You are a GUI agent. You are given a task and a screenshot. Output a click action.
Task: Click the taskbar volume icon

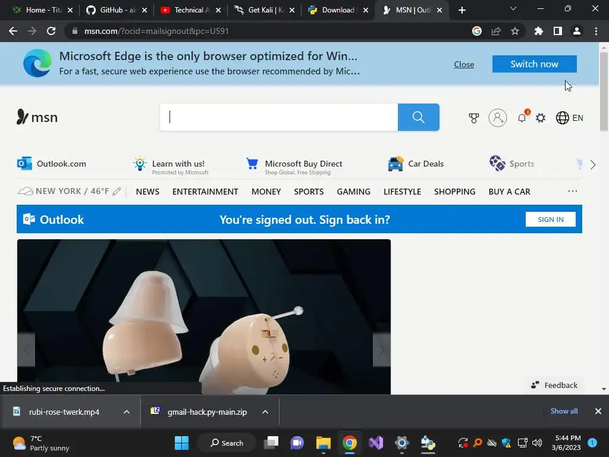coord(537,443)
